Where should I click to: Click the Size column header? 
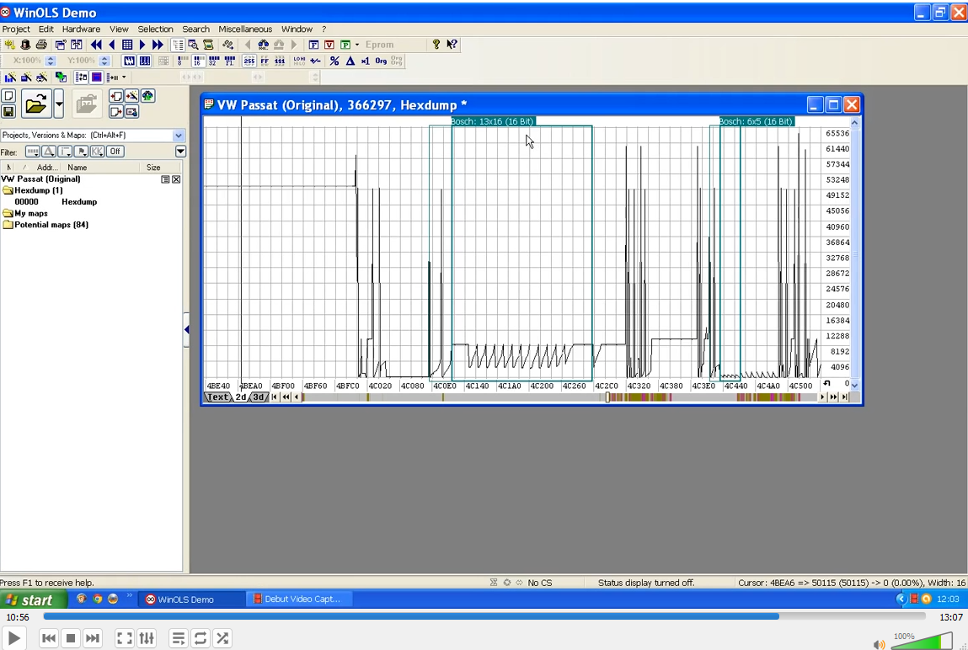tap(161, 167)
